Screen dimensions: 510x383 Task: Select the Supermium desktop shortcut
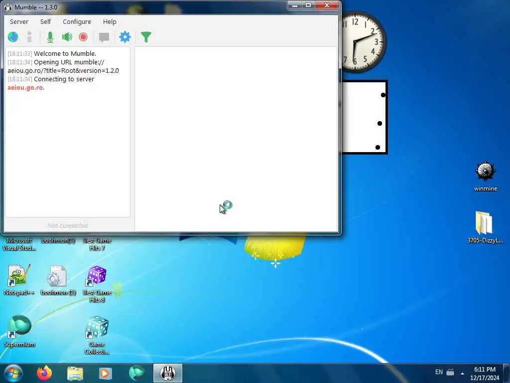[19, 331]
